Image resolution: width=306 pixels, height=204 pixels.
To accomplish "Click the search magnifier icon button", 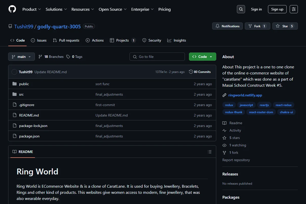I will click(241, 9).
